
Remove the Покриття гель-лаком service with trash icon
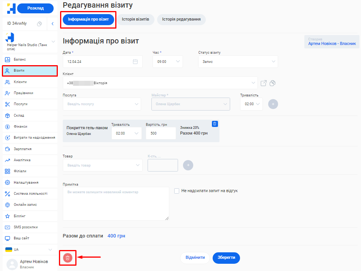[215, 124]
